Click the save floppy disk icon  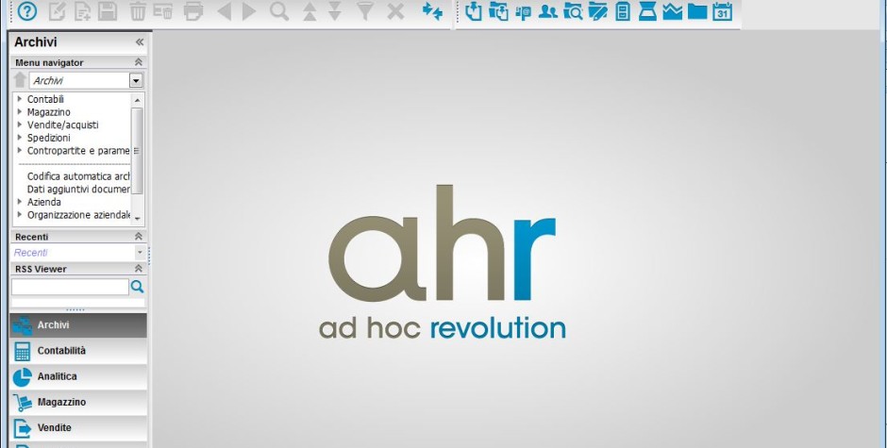(108, 11)
